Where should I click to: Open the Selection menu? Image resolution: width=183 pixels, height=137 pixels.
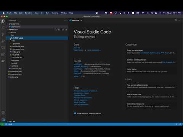point(29,13)
